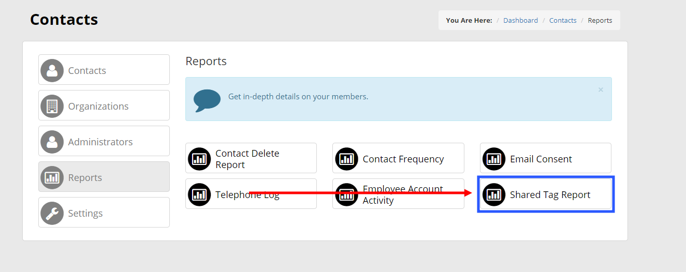Click the Settings wrench icon
Screen dimensions: 686x272
pos(52,213)
